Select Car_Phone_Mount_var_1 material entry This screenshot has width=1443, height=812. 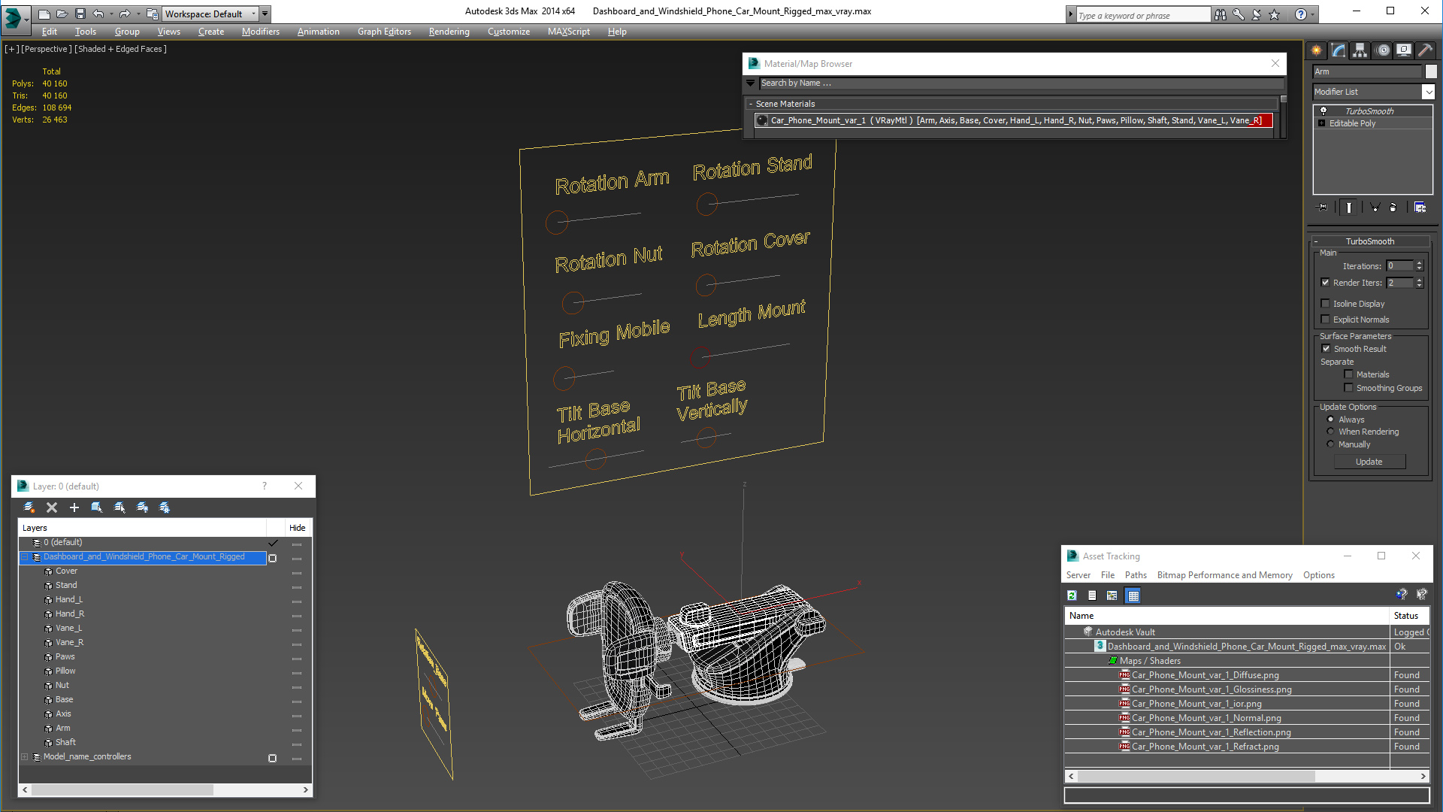[1013, 120]
